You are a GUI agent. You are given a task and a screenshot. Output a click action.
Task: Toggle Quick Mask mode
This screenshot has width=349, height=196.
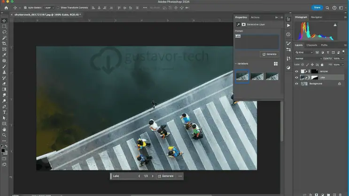pyautogui.click(x=4, y=159)
